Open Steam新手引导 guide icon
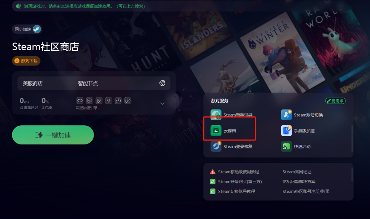370x219 pixels. [x=216, y=115]
